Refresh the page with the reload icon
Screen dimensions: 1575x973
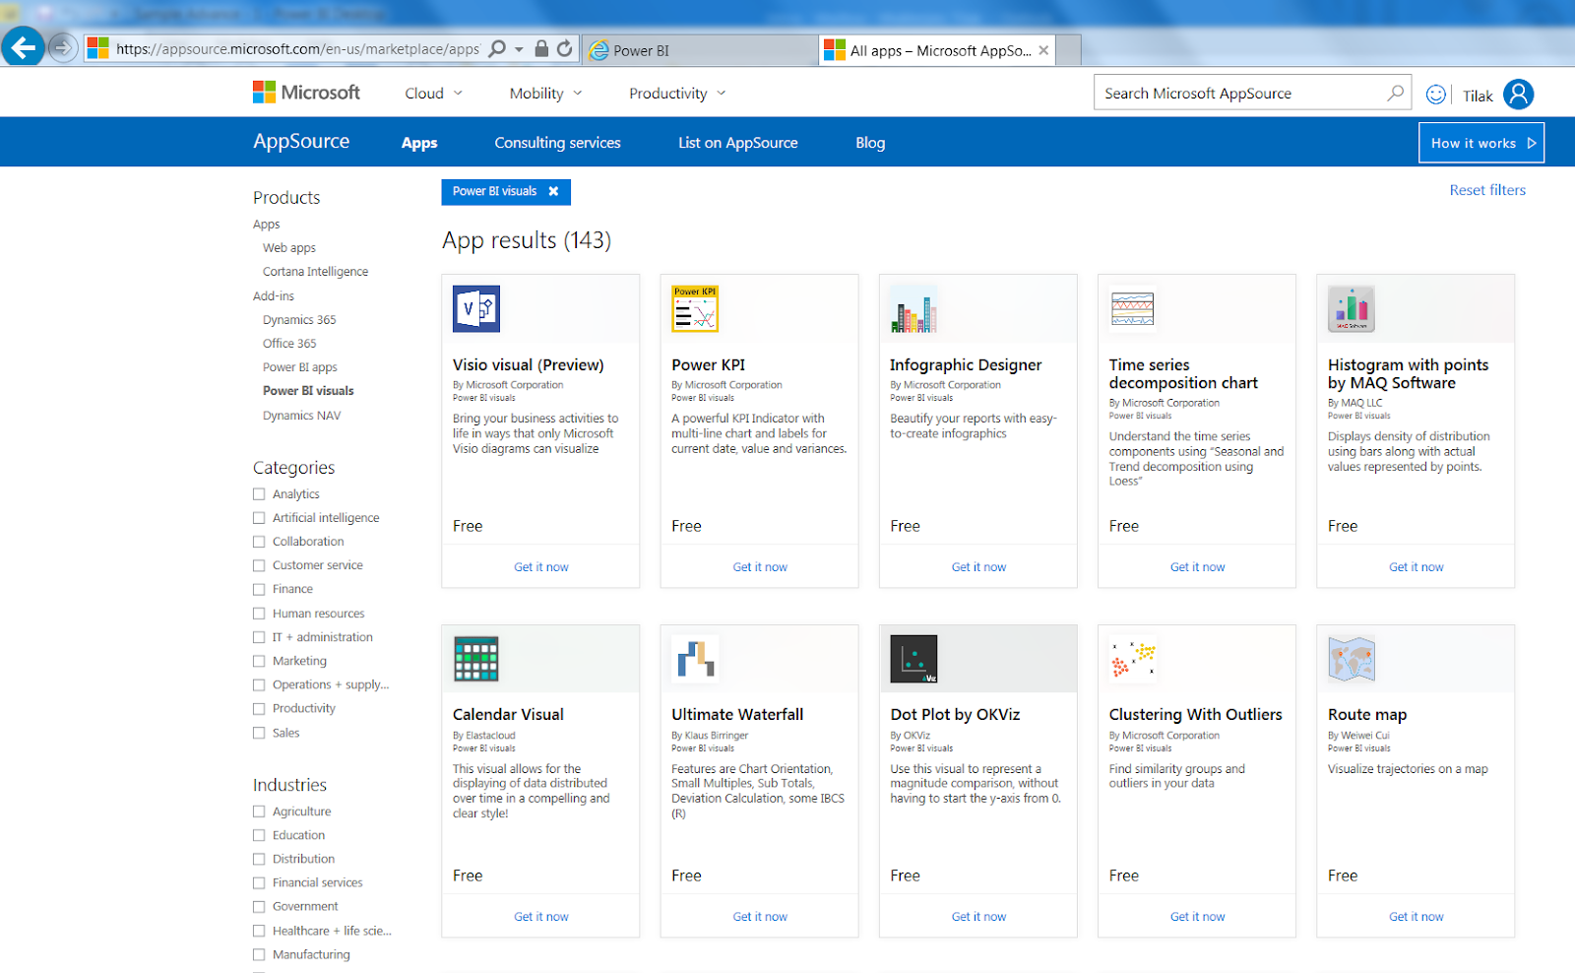point(564,48)
